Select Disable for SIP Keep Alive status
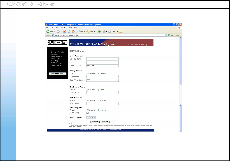 click(88, 110)
